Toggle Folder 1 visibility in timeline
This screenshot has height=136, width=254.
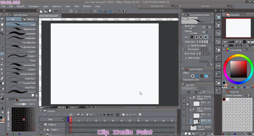(x=41, y=130)
